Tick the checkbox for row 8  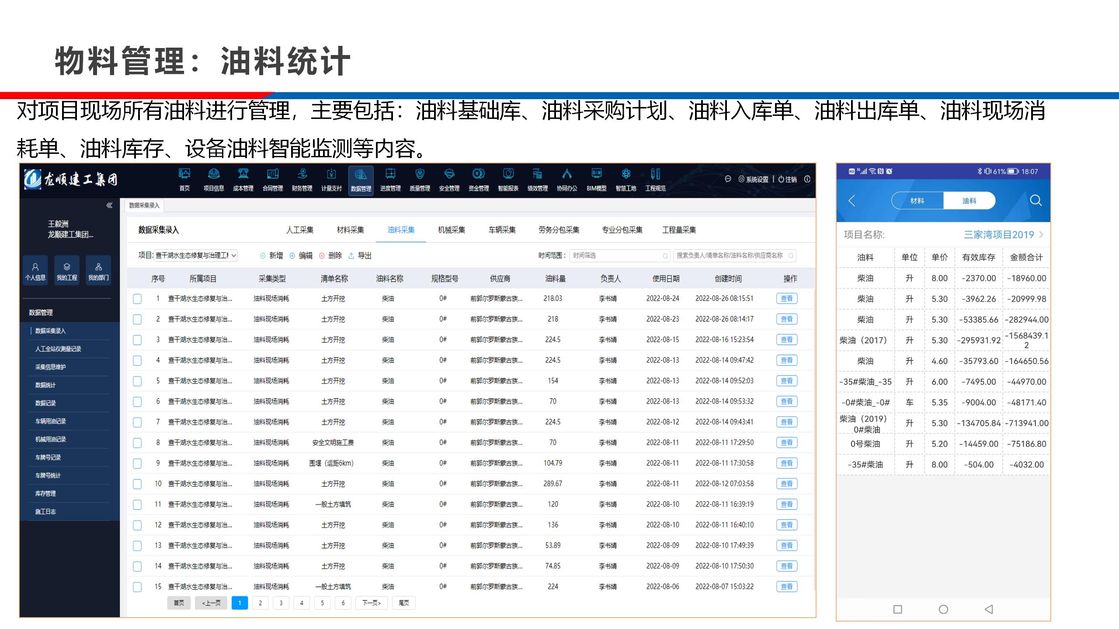coord(137,443)
